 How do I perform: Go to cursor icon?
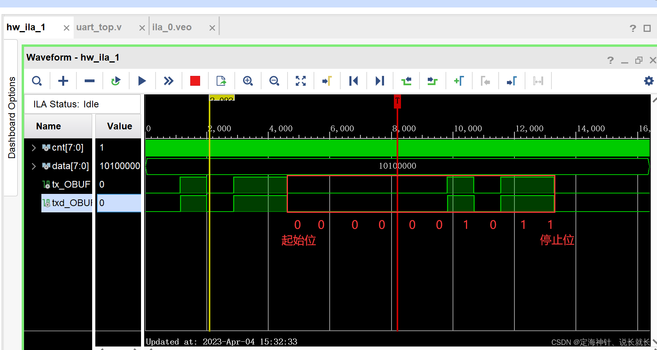pos(327,81)
